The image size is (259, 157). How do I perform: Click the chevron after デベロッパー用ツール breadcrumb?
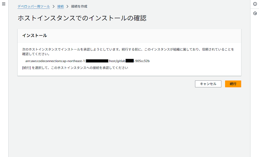tap(54, 6)
